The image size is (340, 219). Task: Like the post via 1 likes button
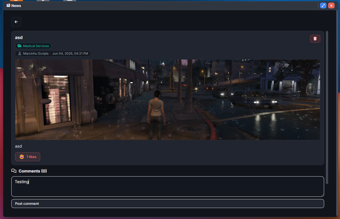27,157
